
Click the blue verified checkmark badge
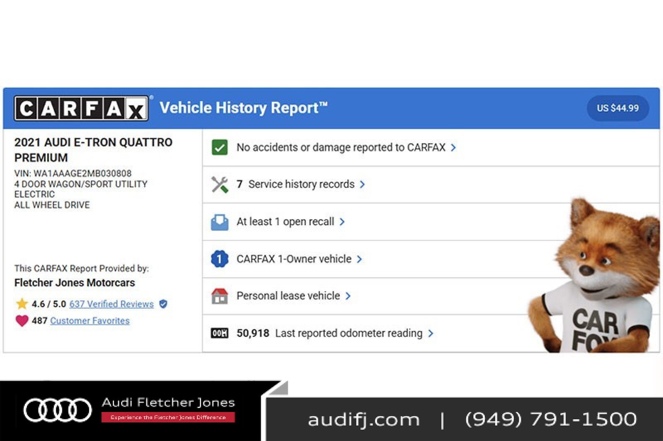pyautogui.click(x=163, y=304)
